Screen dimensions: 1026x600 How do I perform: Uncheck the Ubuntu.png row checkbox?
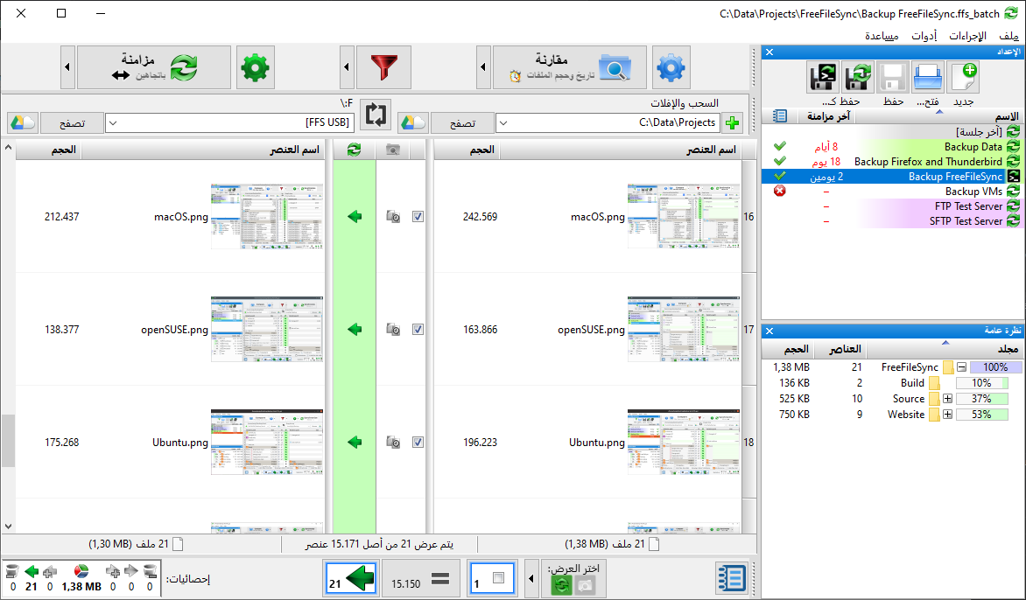[x=418, y=443]
